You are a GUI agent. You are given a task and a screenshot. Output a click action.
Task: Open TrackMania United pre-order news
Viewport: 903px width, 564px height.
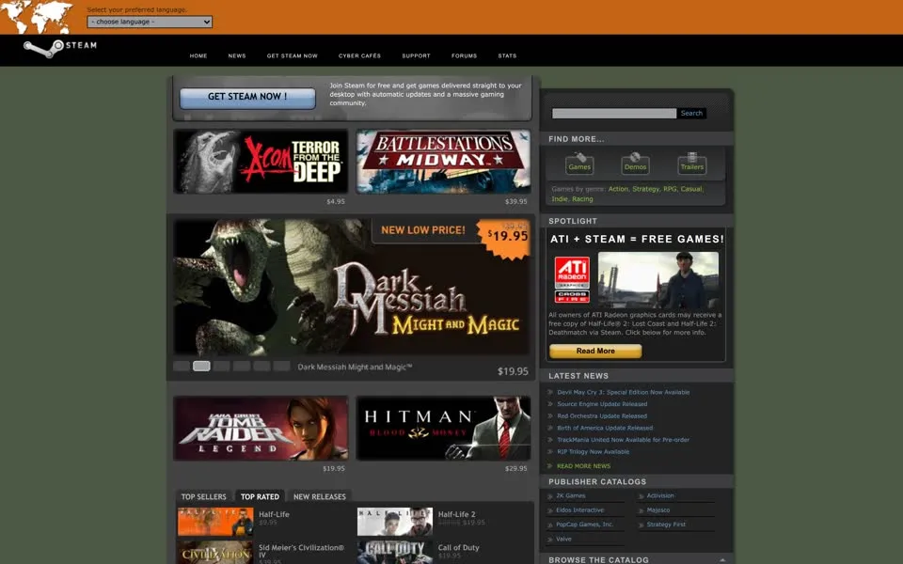623,440
